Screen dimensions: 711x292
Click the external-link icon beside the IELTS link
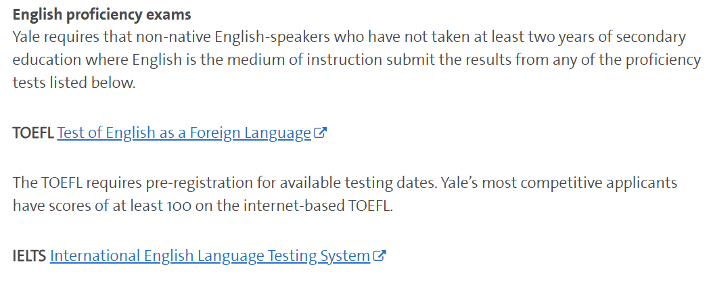click(x=380, y=255)
